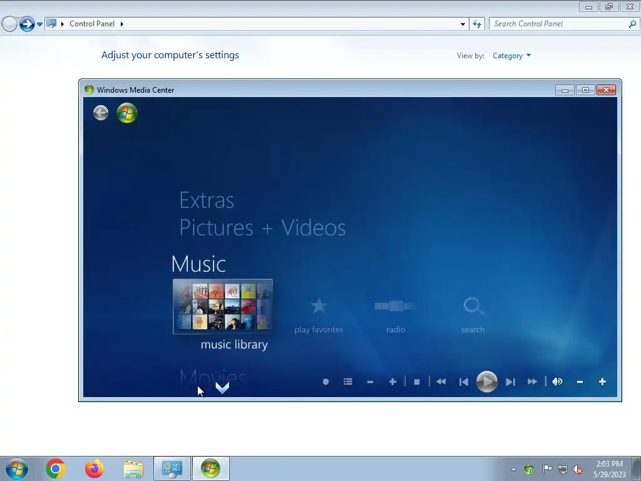Select the Movies menu strip
The height and width of the screenshot is (481, 641).
tap(213, 376)
